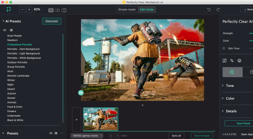Select the Sunset preset
Screen dimensions: 253x139
(11, 98)
